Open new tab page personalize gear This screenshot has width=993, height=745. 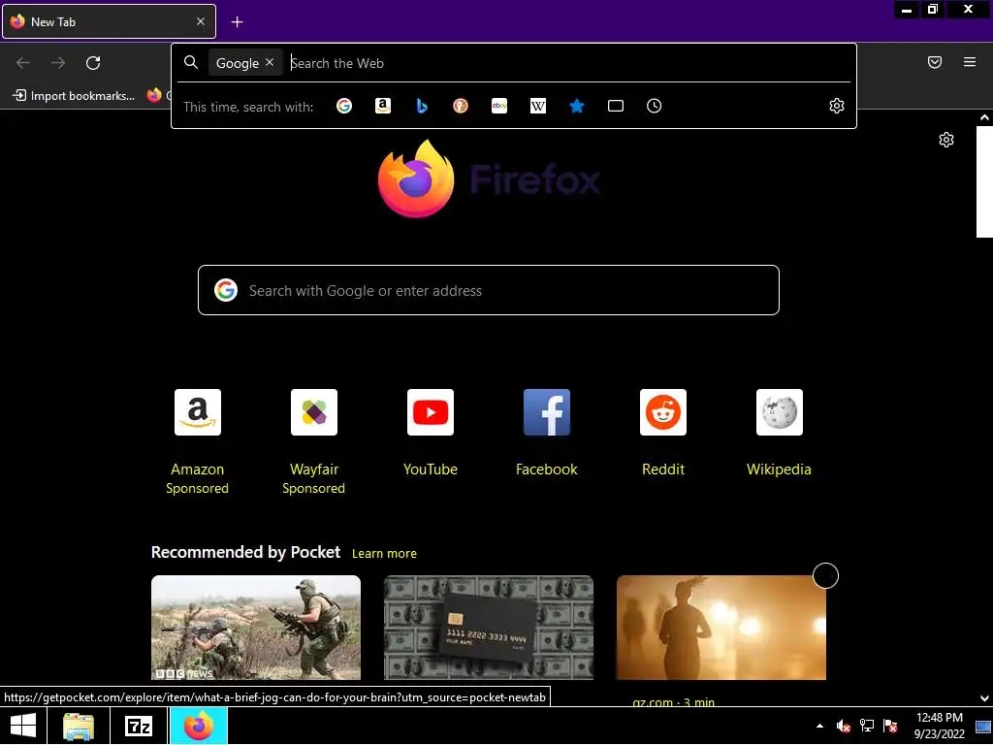point(946,140)
